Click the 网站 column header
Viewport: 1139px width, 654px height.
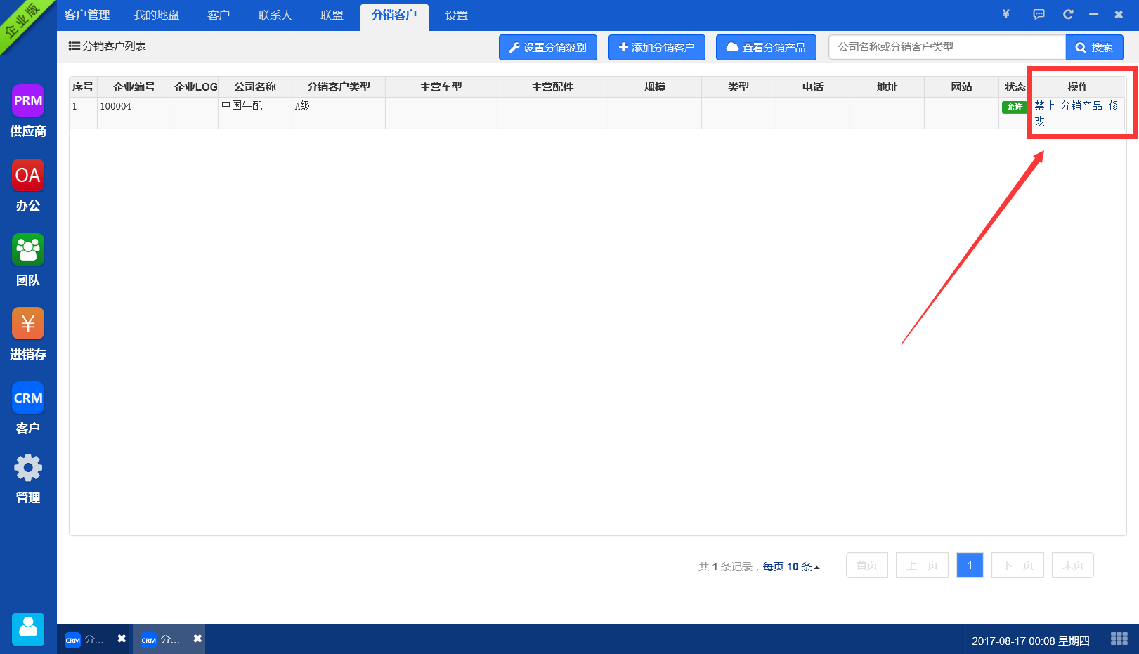962,87
